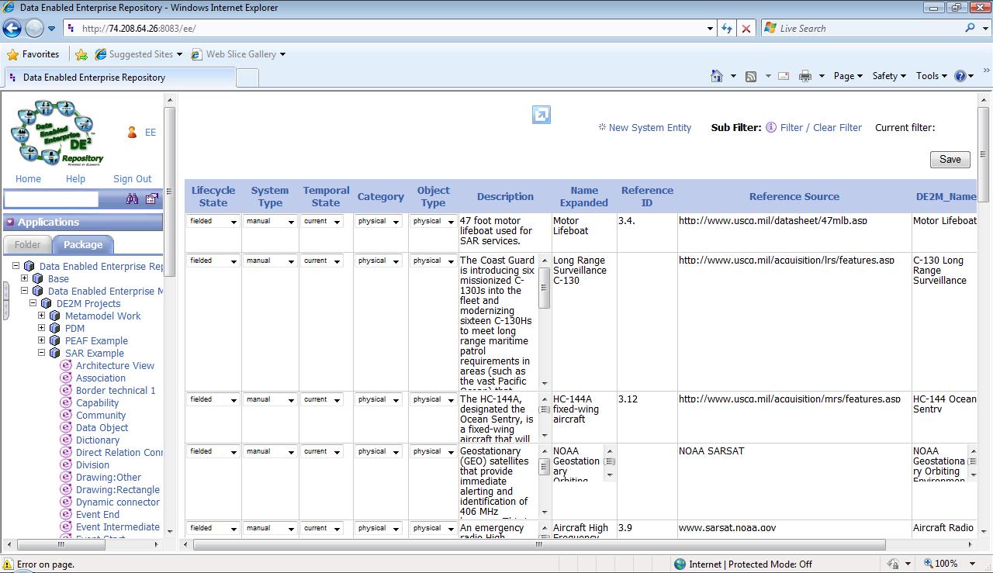Screen dimensions: 993x573
Task: Click the Save button
Action: coord(950,159)
